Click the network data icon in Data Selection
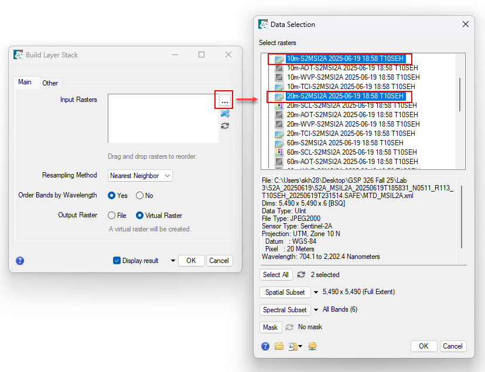Viewport: 485px width, 372px height. click(312, 346)
